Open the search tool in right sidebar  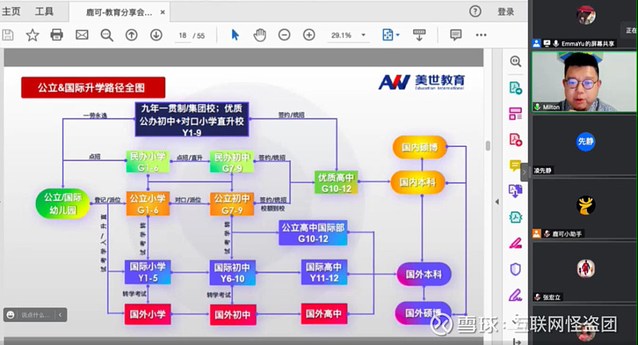coord(515,61)
